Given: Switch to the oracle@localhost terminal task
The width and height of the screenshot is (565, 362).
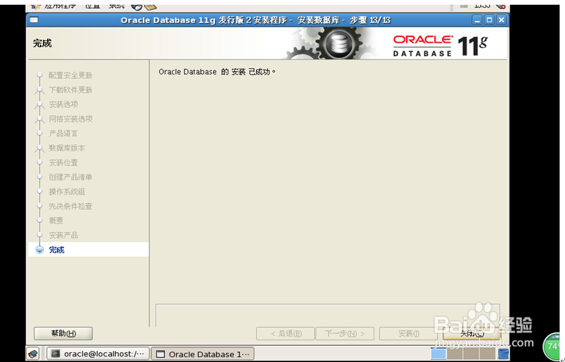Looking at the screenshot, I should 98,354.
